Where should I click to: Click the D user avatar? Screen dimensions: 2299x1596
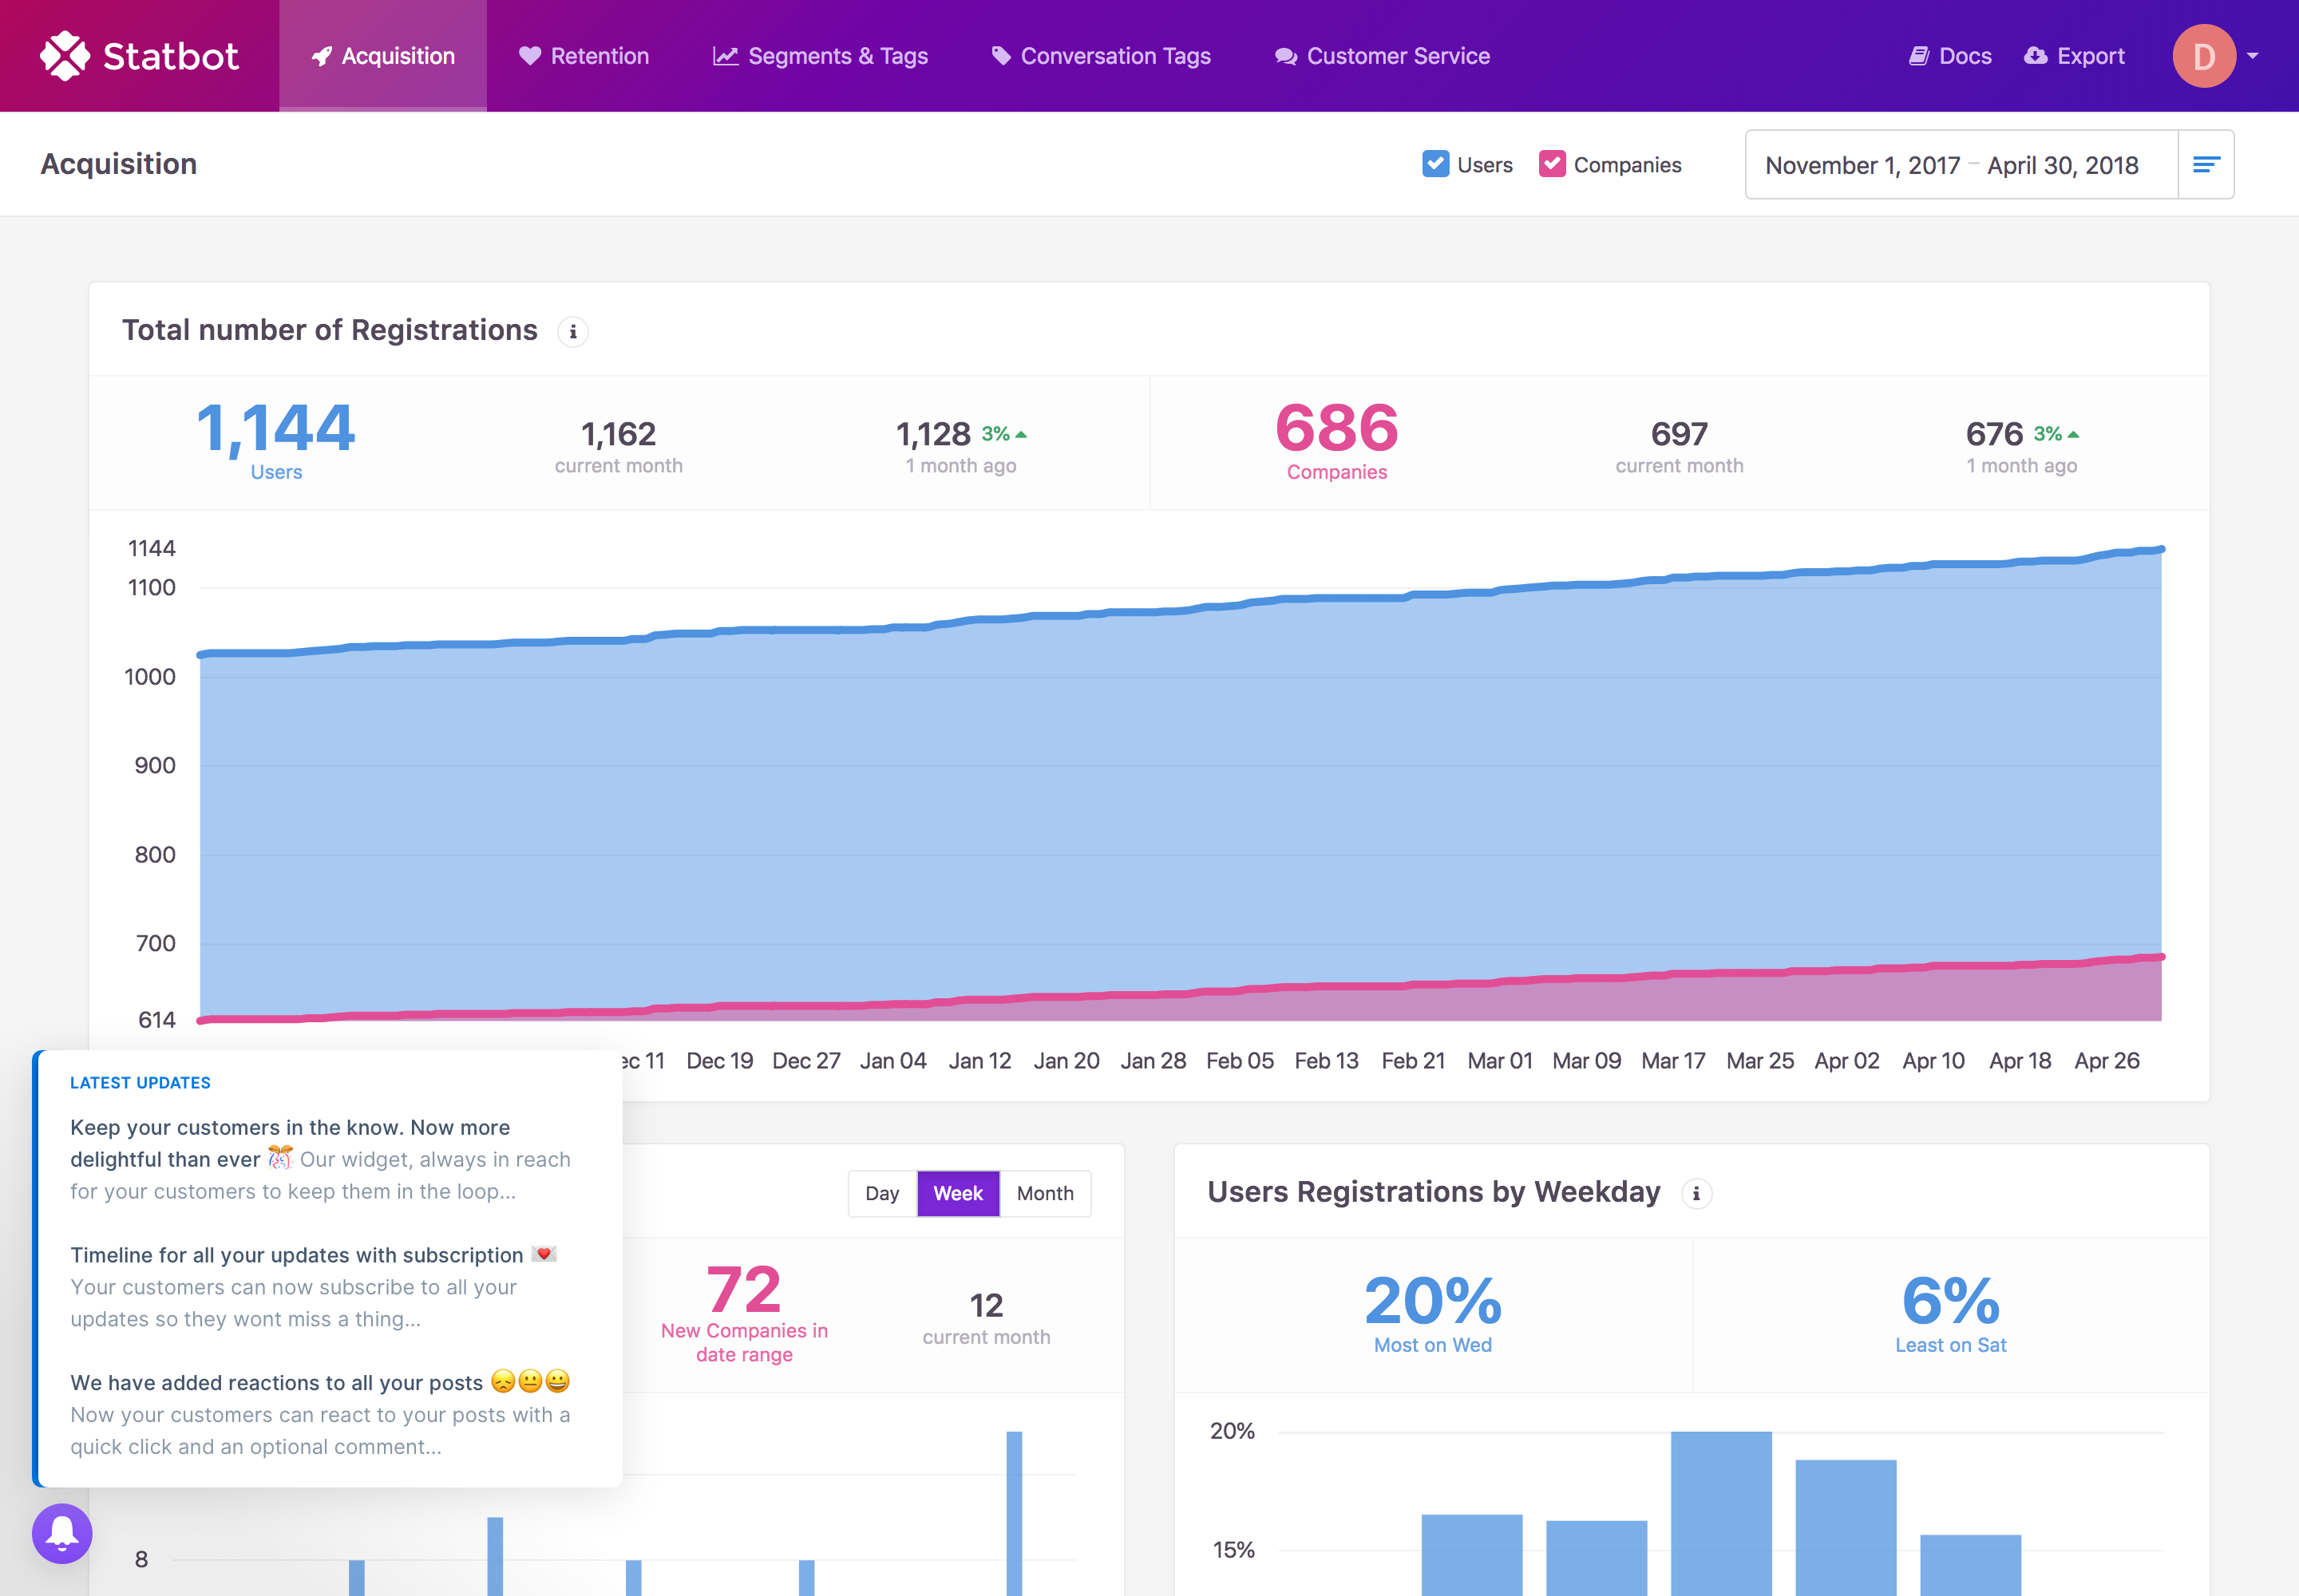(x=2203, y=56)
